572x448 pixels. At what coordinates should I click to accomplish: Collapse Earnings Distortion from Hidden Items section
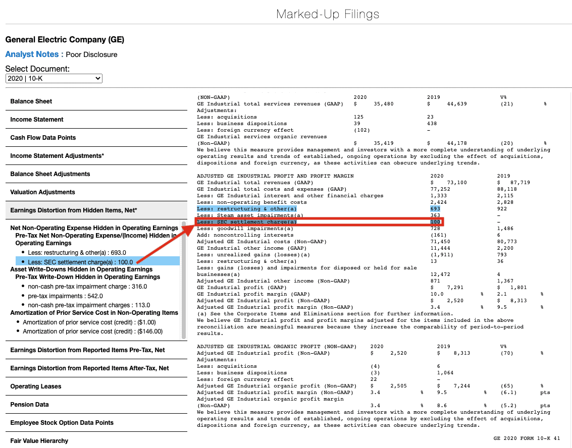[96, 210]
